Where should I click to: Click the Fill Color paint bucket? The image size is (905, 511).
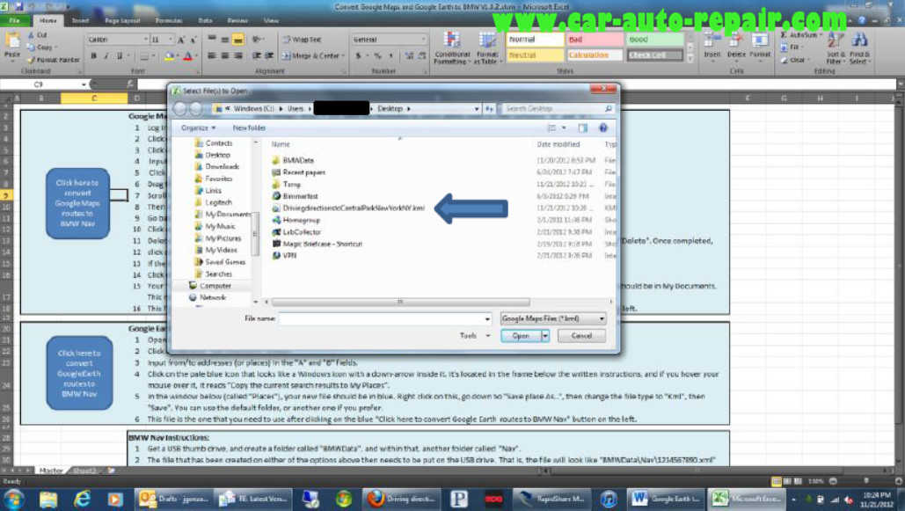pos(169,56)
